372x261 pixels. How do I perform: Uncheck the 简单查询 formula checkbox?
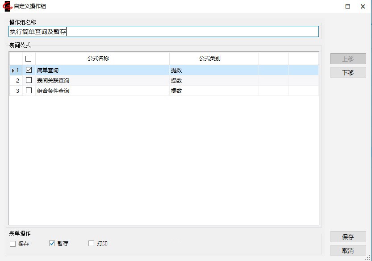click(x=29, y=70)
